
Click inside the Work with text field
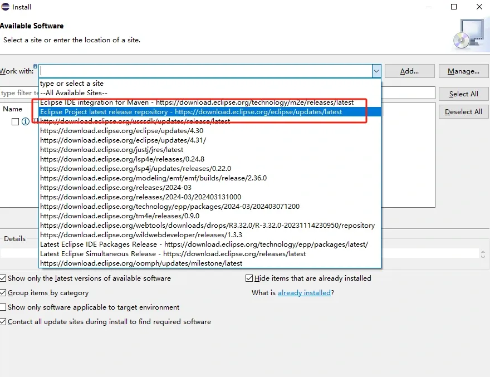(205, 71)
